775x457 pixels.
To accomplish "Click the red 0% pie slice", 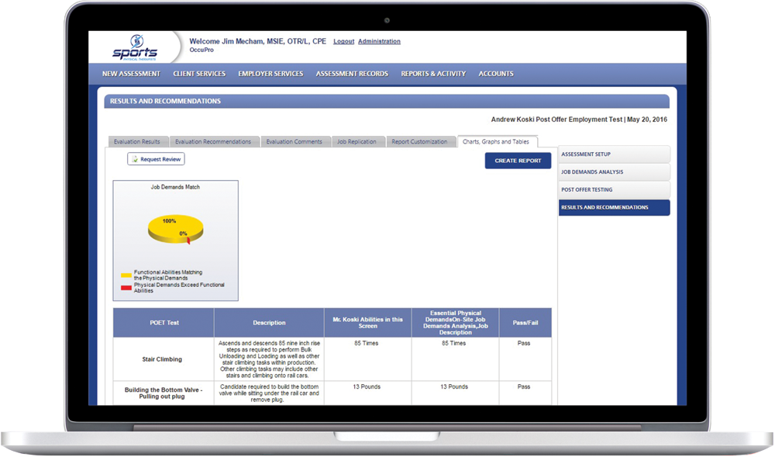I will (188, 241).
